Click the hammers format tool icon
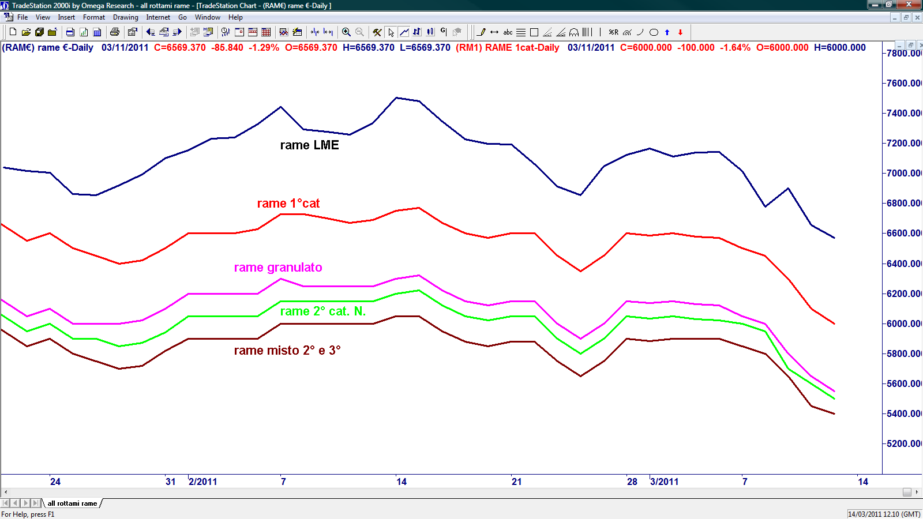Viewport: 923px width, 519px height. (x=377, y=32)
